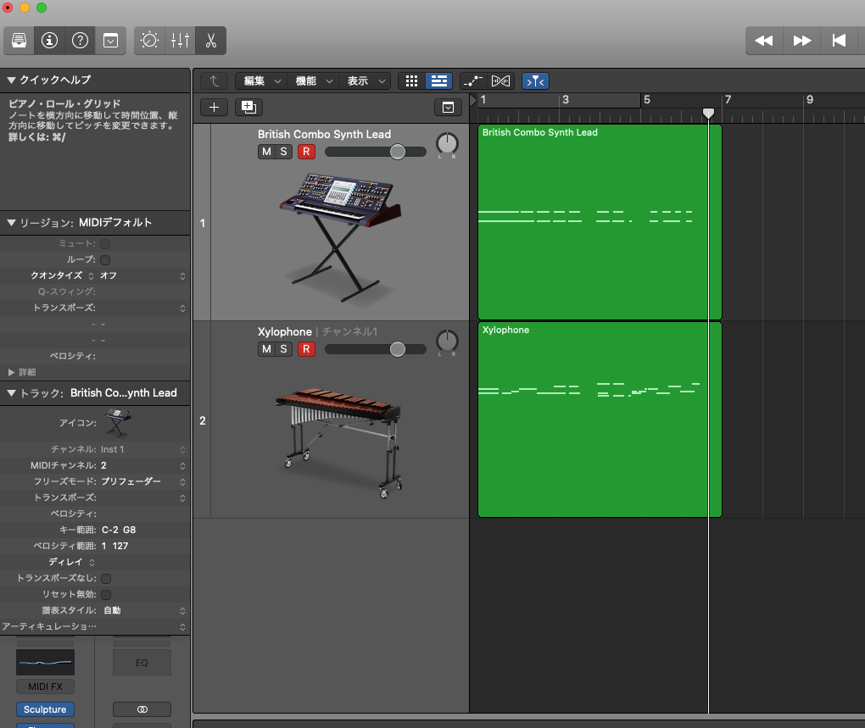This screenshot has width=865, height=728.
Task: Check the ミュート checkbox in region inspector
Action: pos(106,244)
